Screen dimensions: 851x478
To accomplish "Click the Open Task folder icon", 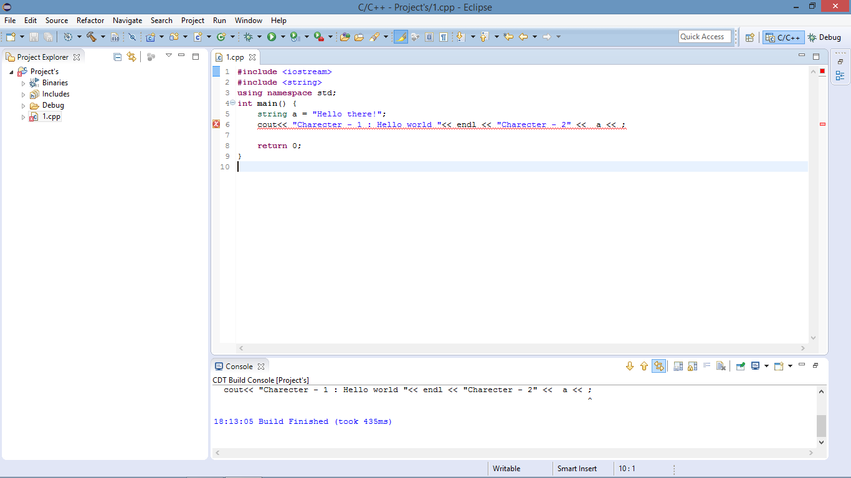I will click(359, 37).
